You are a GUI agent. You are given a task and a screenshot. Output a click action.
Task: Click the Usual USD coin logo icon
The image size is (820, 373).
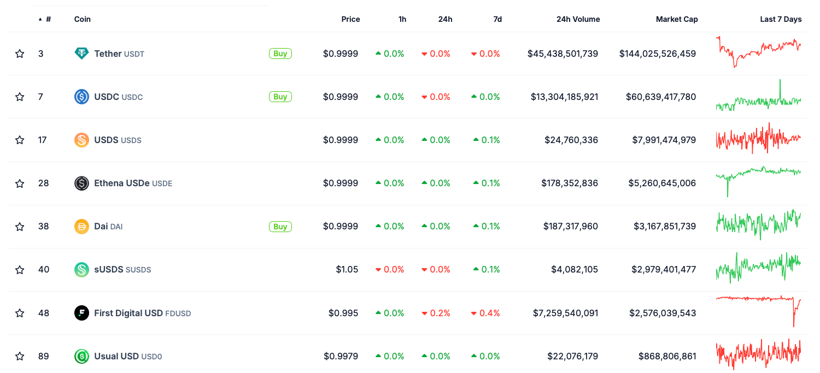point(81,356)
